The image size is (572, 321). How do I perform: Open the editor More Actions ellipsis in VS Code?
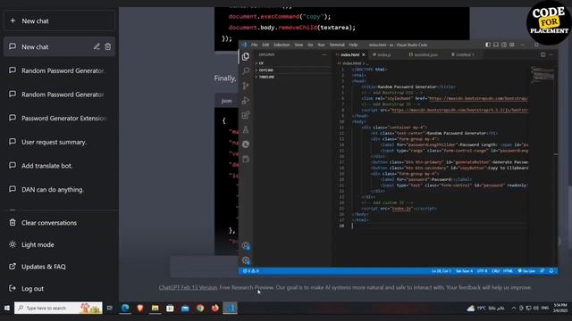click(x=551, y=54)
